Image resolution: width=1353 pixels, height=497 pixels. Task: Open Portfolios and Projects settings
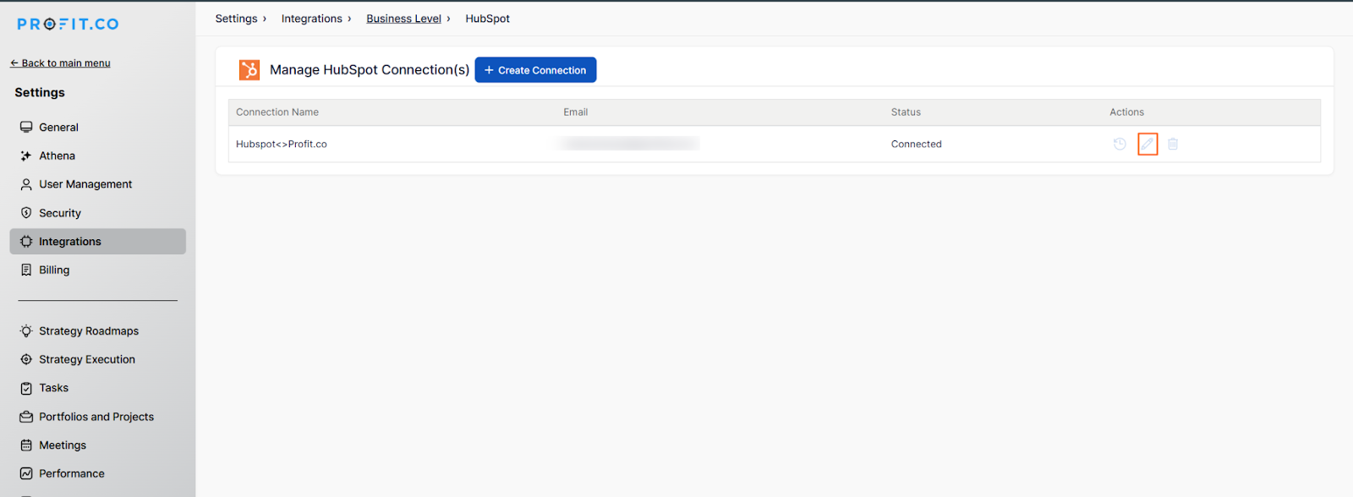click(98, 418)
